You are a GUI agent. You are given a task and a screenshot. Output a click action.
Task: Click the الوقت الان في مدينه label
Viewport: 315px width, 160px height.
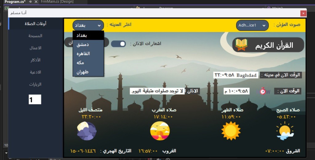[281, 75]
